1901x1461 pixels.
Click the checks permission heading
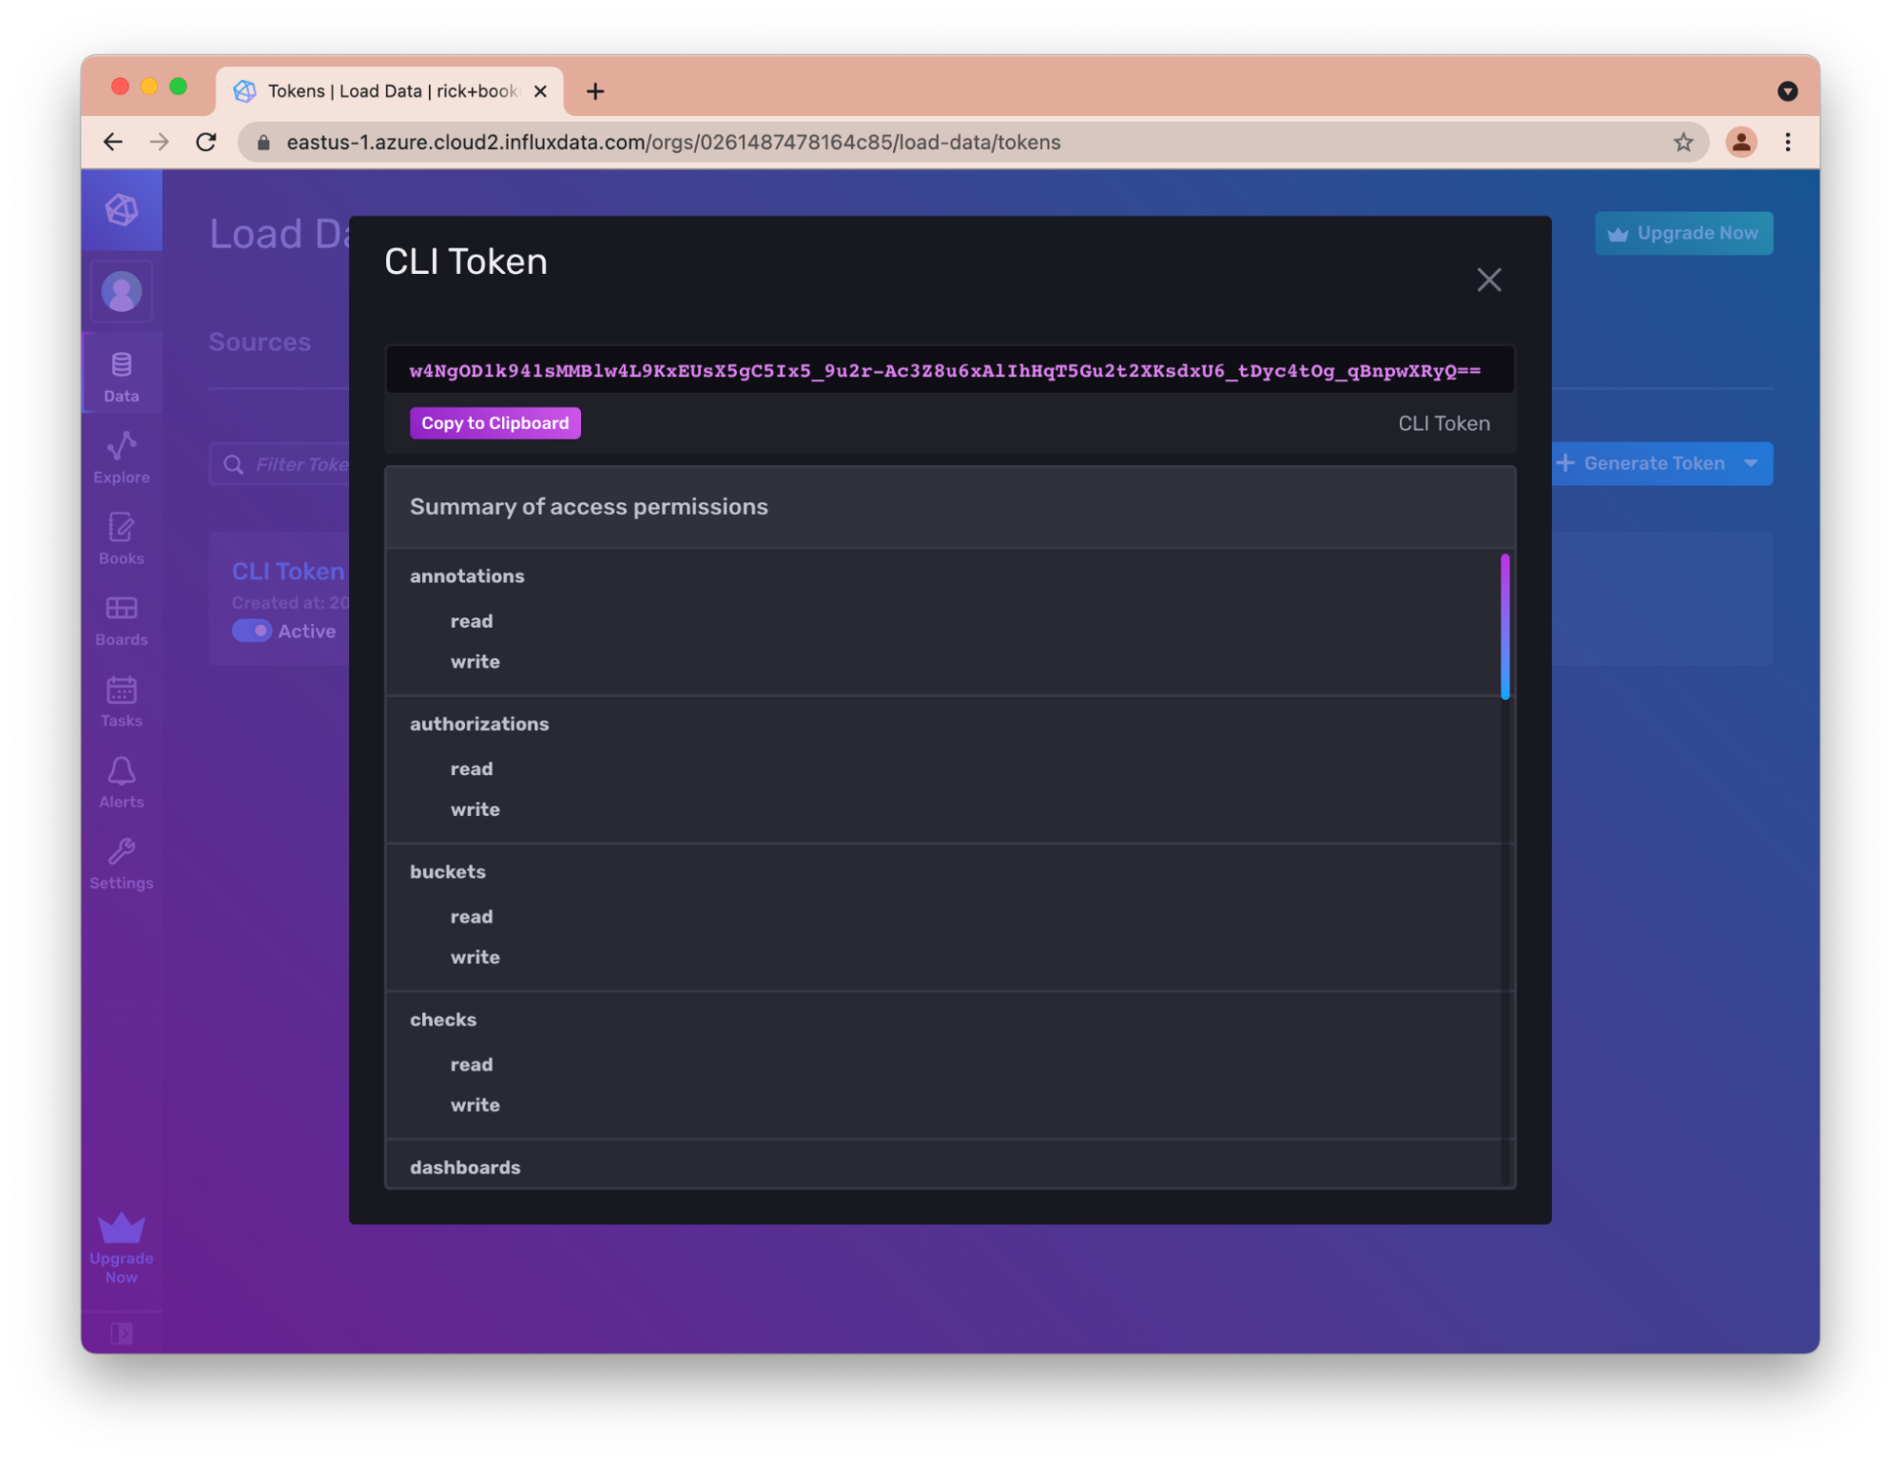tap(443, 1019)
